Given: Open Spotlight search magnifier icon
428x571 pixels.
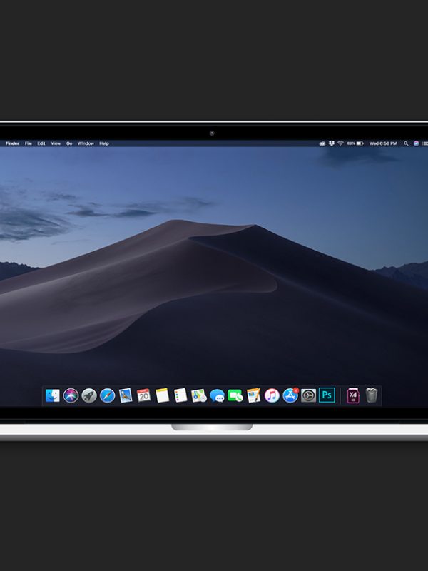Looking at the screenshot, I should pyautogui.click(x=407, y=143).
